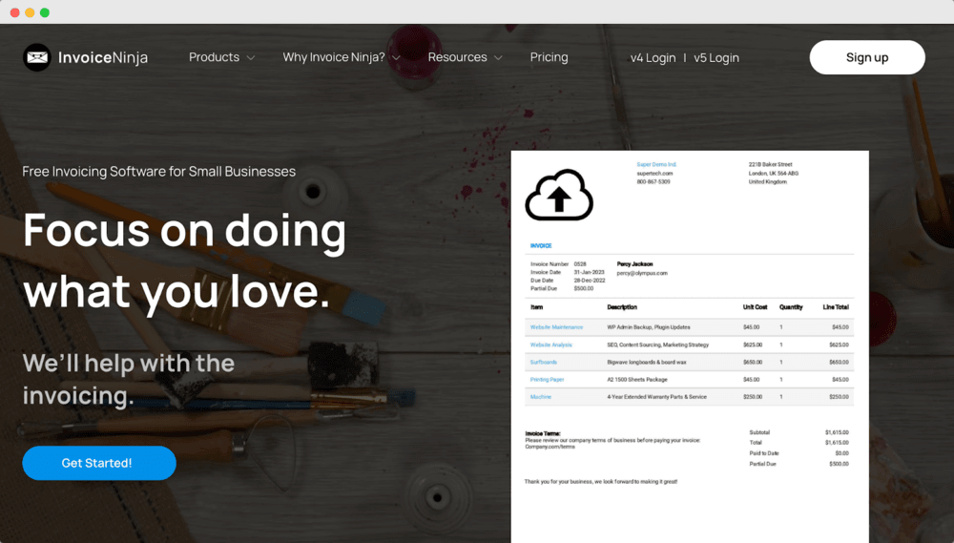Click the Partial Due $500.00 total value
This screenshot has height=543, width=954.
839,464
